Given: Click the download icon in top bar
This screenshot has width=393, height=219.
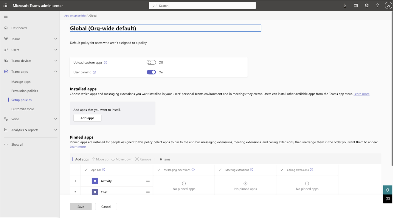Looking at the screenshot, I should coord(345,5).
